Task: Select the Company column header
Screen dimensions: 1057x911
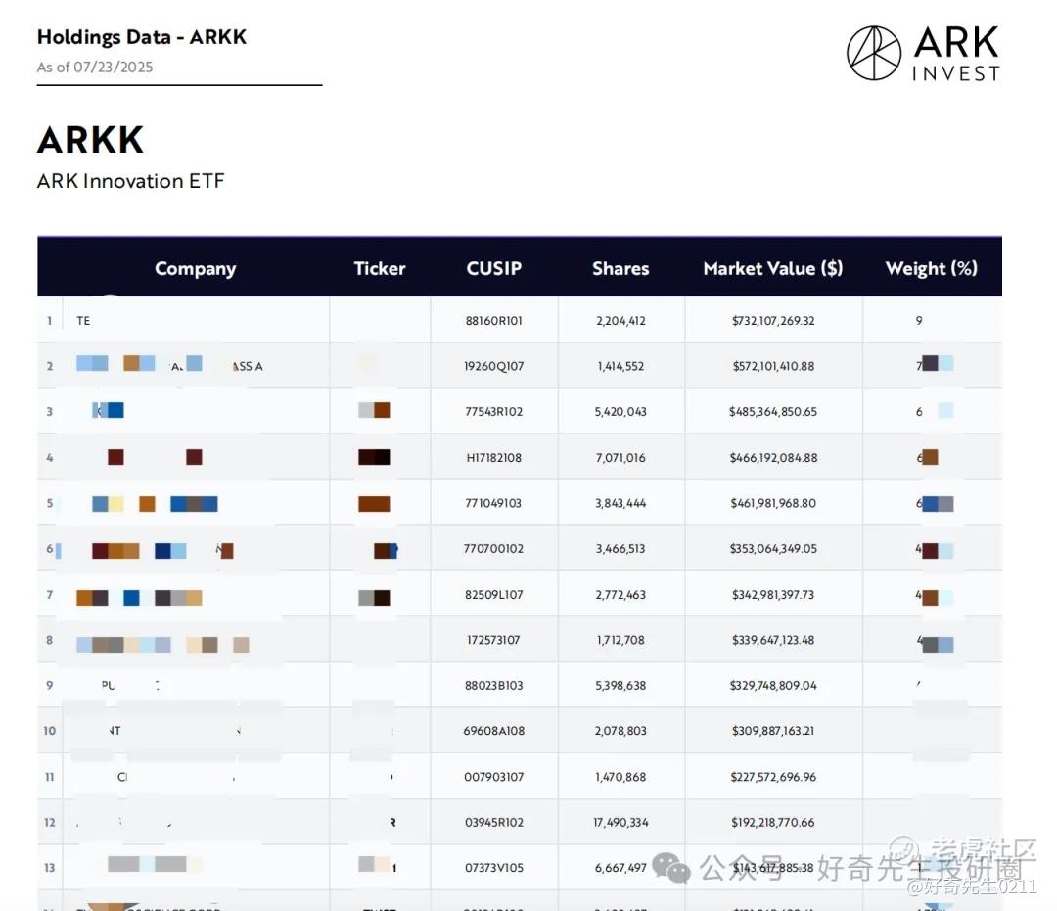Action: [195, 269]
